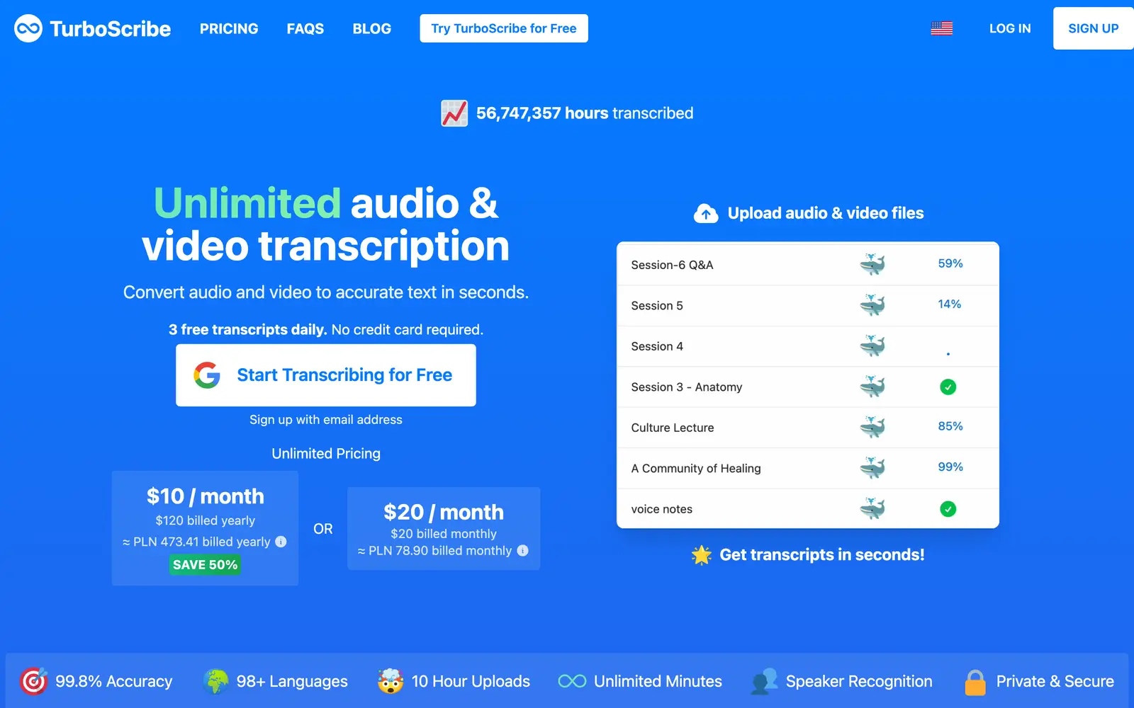Click Start Transcribing for Free text
1134x708 pixels.
[344, 375]
